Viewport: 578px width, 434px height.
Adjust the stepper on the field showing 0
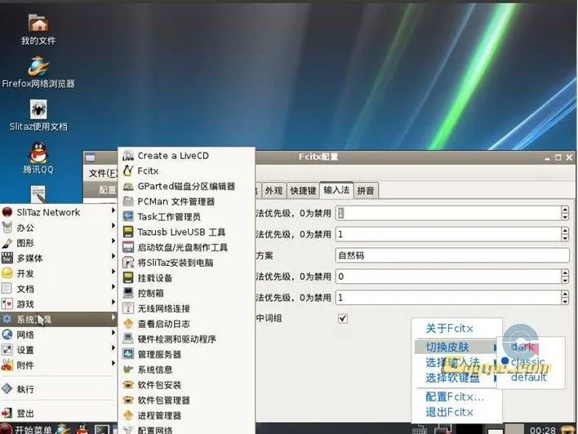point(565,277)
